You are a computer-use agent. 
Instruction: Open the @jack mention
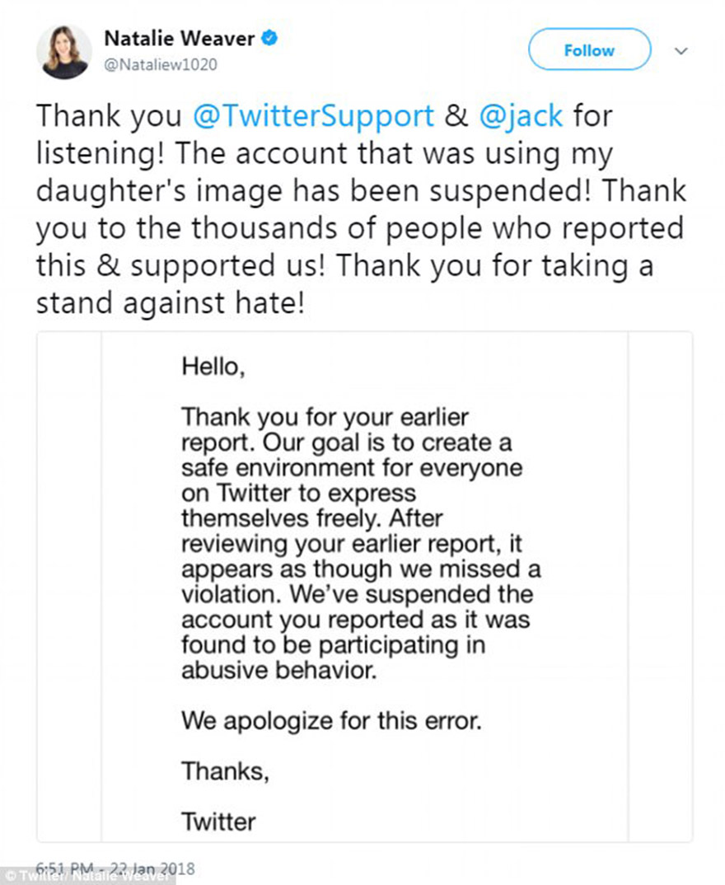coord(521,115)
